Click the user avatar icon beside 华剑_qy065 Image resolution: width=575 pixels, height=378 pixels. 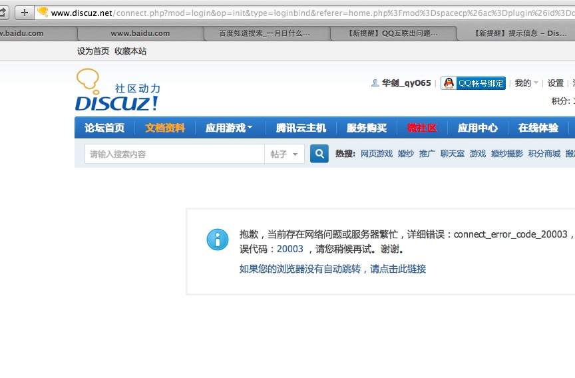pos(375,83)
